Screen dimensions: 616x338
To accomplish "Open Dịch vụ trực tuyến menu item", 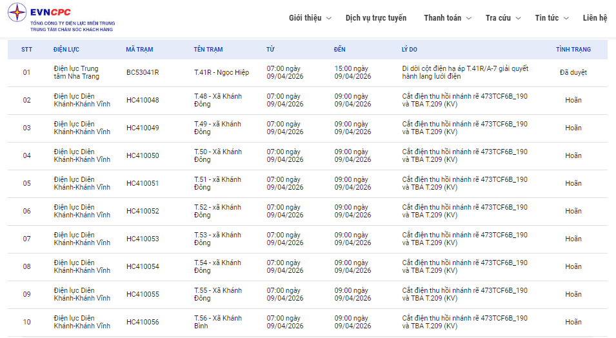I will (376, 18).
